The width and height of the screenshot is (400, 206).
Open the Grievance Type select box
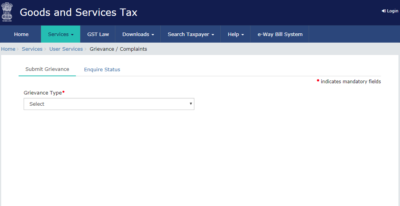point(109,104)
